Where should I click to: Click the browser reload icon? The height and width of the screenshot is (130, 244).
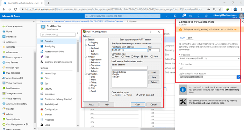click(x=15, y=9)
